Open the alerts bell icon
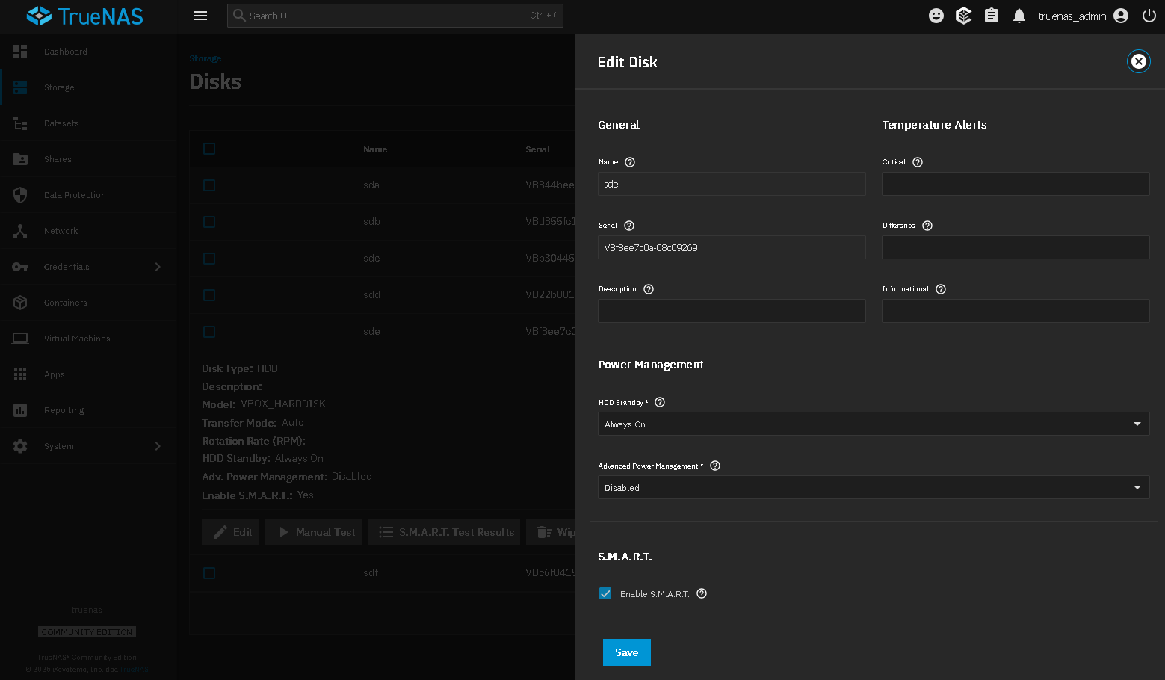1165x680 pixels. tap(1019, 16)
